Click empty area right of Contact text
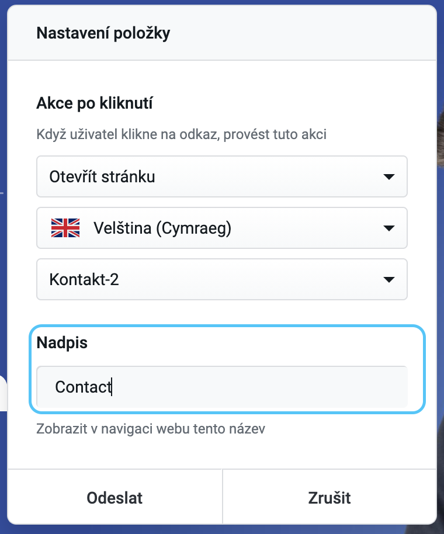Image resolution: width=444 pixels, height=534 pixels. [x=259, y=387]
